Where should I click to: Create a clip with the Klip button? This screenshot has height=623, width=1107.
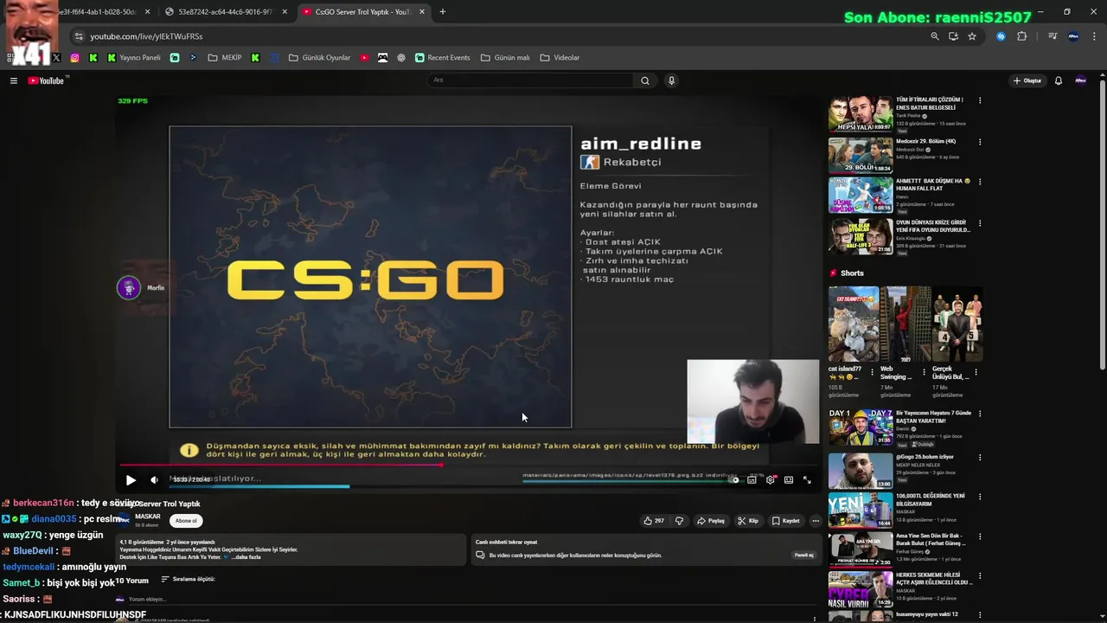click(748, 521)
